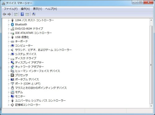155x115 pixels.
Task: Expand the DVD/CD-ROM ドライブ node
Action: pyautogui.click(x=9, y=29)
